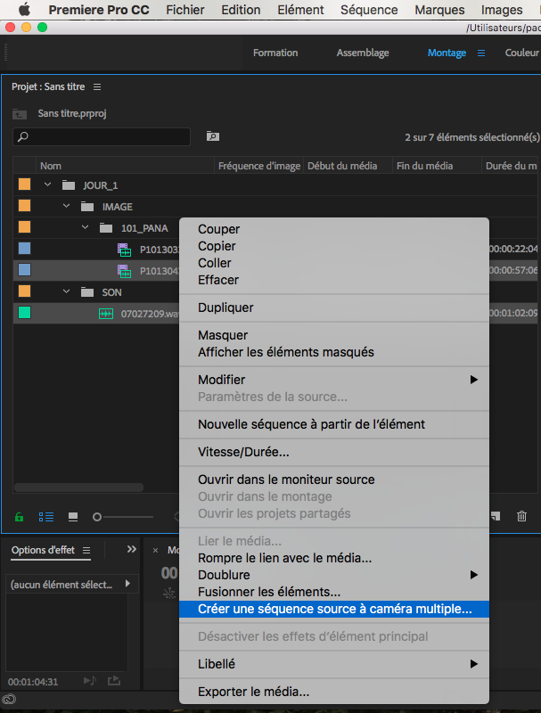Toggle the green project write lock icon
This screenshot has height=713, width=541.
click(19, 517)
